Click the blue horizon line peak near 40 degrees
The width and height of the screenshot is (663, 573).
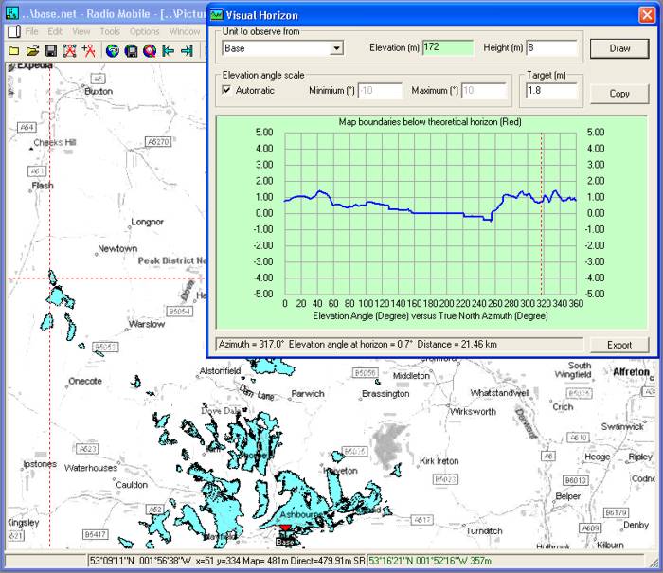(x=320, y=191)
